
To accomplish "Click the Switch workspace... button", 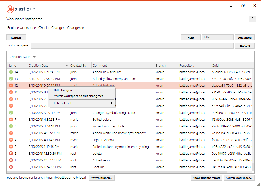I will tap(239, 178).
